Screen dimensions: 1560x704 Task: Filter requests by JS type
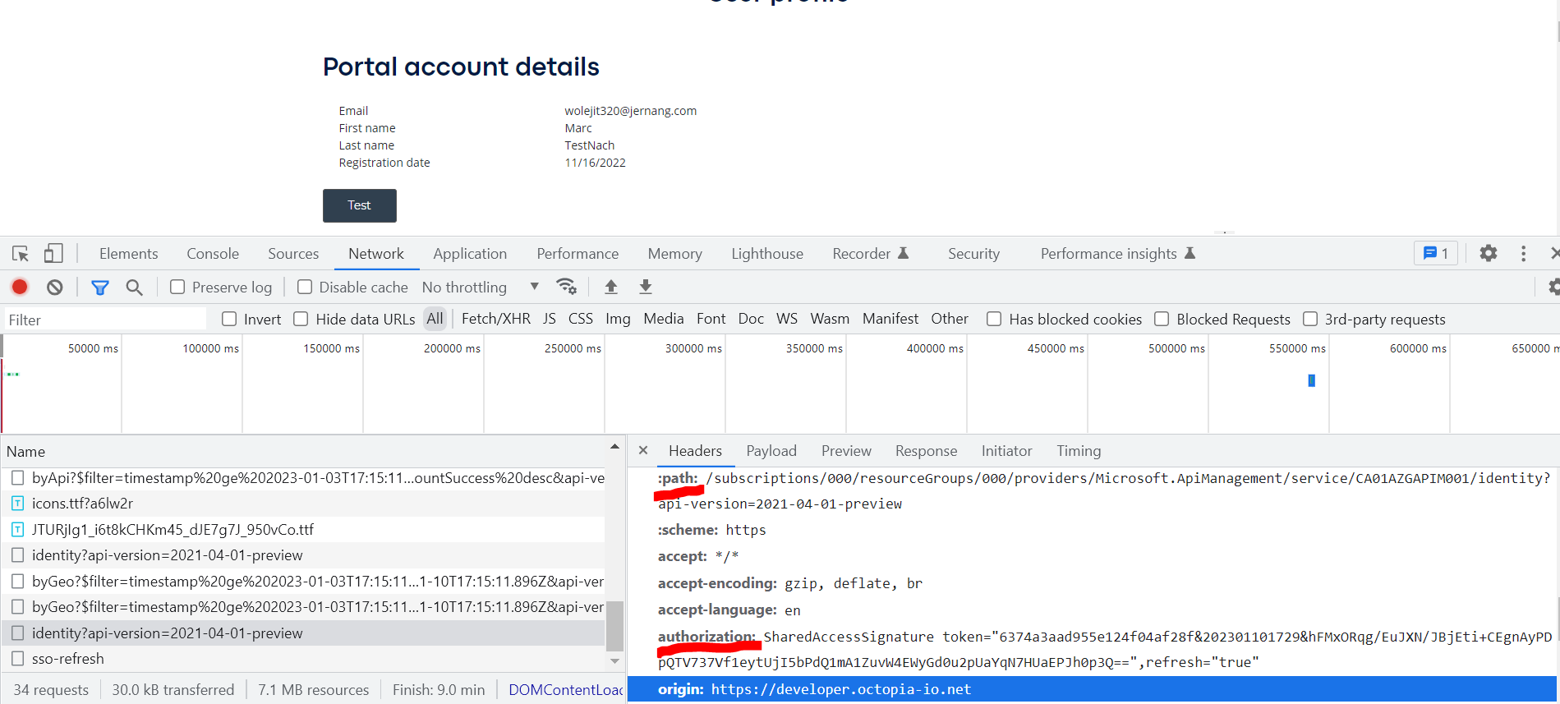click(549, 319)
